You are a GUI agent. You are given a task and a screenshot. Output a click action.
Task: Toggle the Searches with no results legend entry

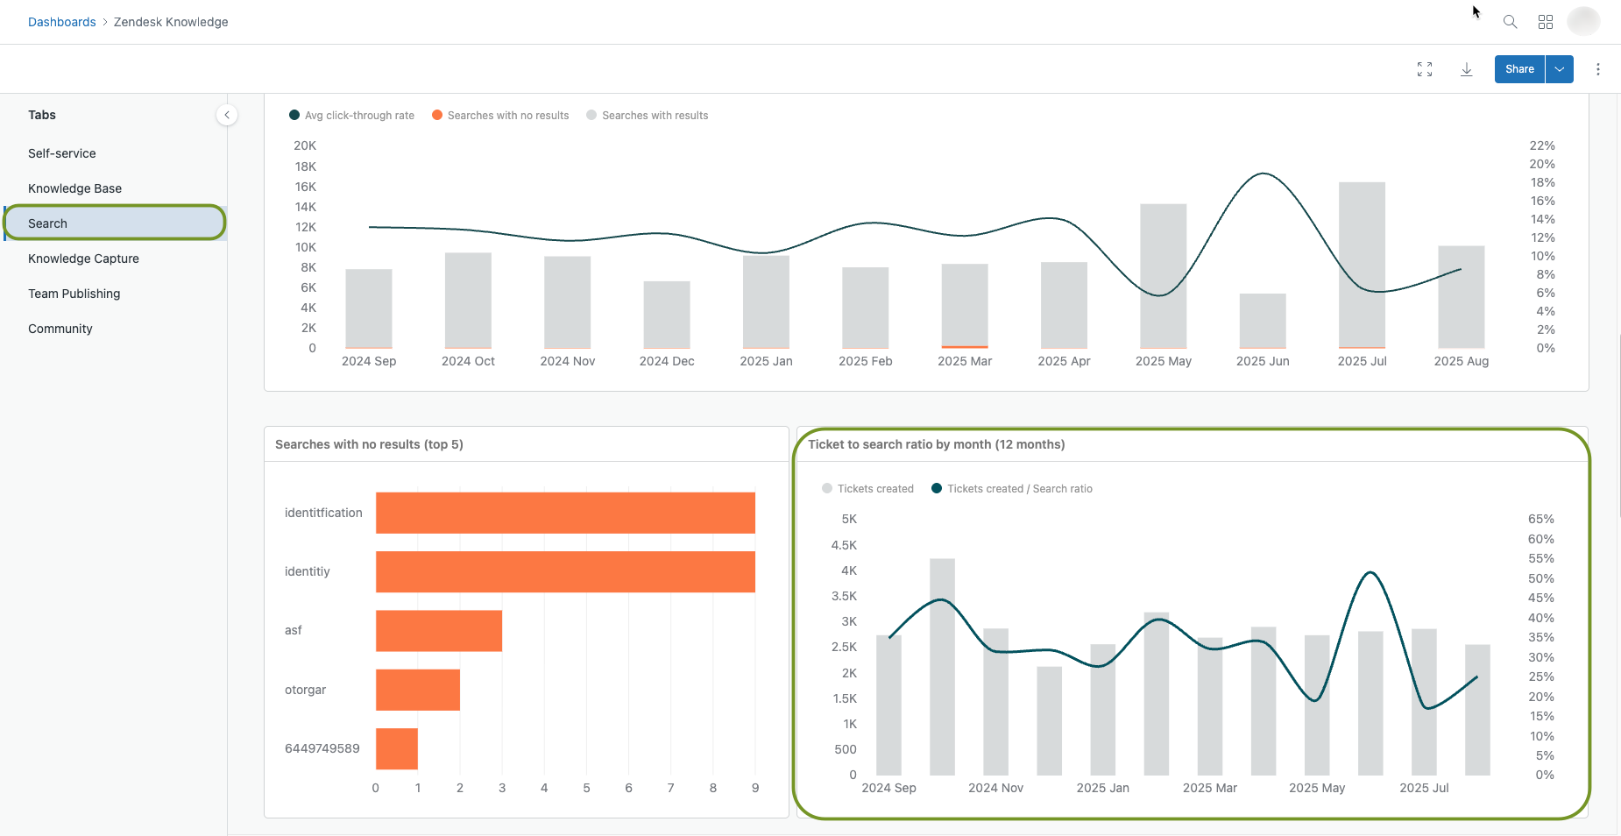[x=499, y=115]
